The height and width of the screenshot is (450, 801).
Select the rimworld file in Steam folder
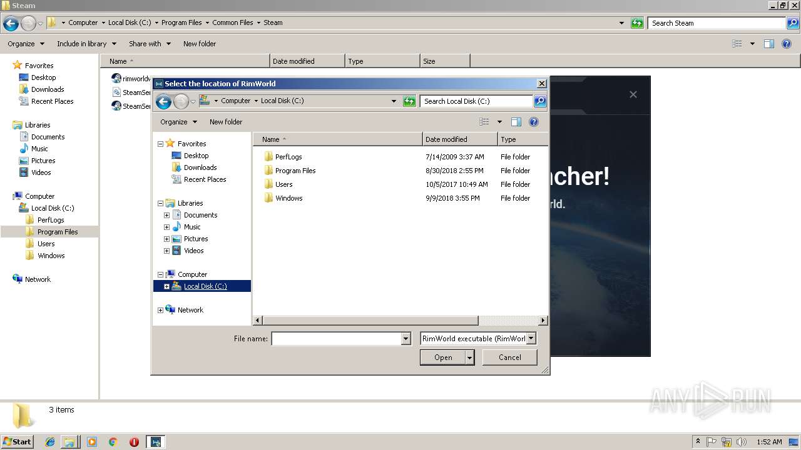pos(131,79)
